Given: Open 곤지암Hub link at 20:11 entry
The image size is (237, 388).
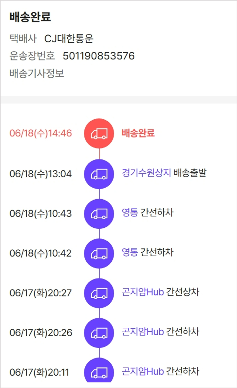Looking at the screenshot, I should tap(143, 372).
